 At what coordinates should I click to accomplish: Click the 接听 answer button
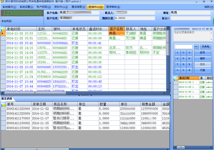[202, 59]
